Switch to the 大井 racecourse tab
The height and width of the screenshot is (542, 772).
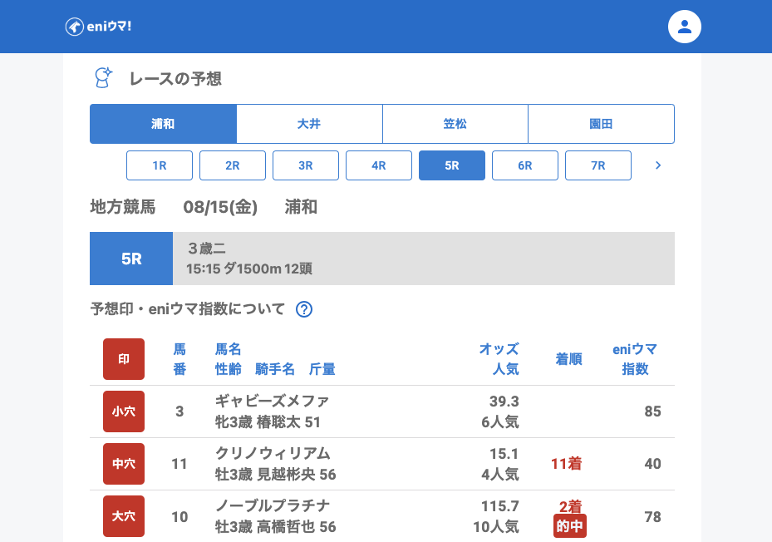pos(309,124)
